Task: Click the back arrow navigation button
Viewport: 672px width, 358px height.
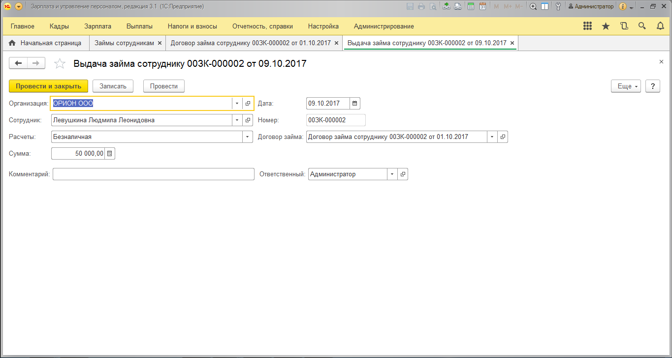Action: (x=18, y=63)
